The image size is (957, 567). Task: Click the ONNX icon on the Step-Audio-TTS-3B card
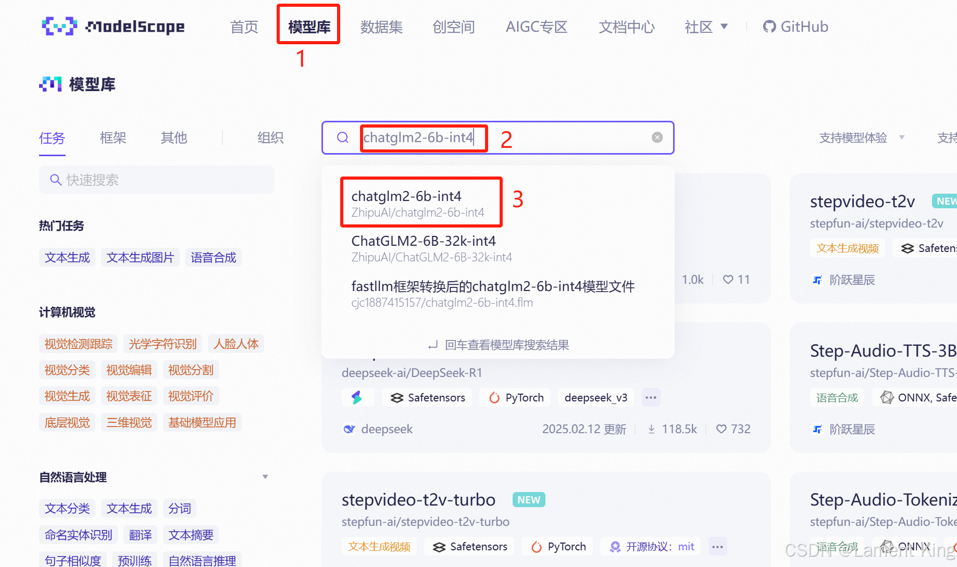point(887,397)
